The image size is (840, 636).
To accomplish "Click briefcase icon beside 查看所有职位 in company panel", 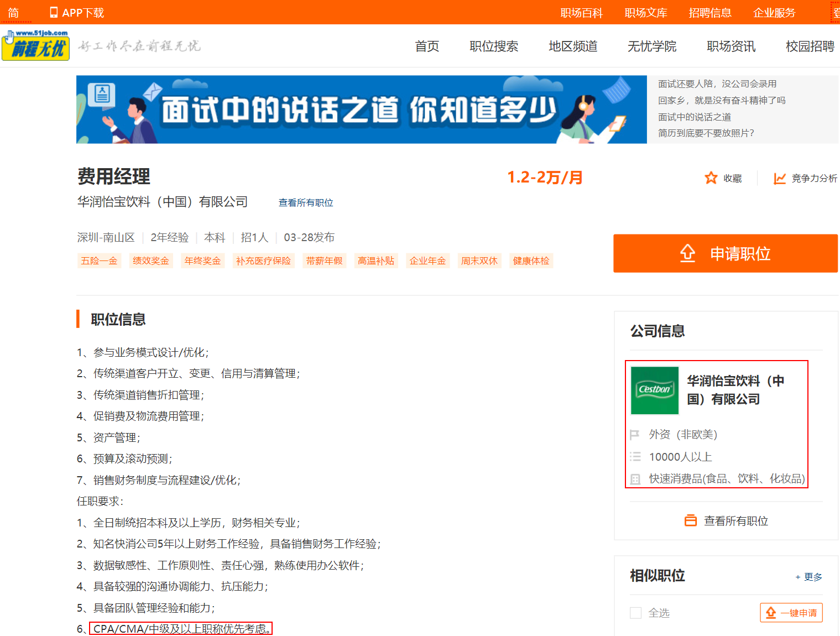I will pos(691,521).
